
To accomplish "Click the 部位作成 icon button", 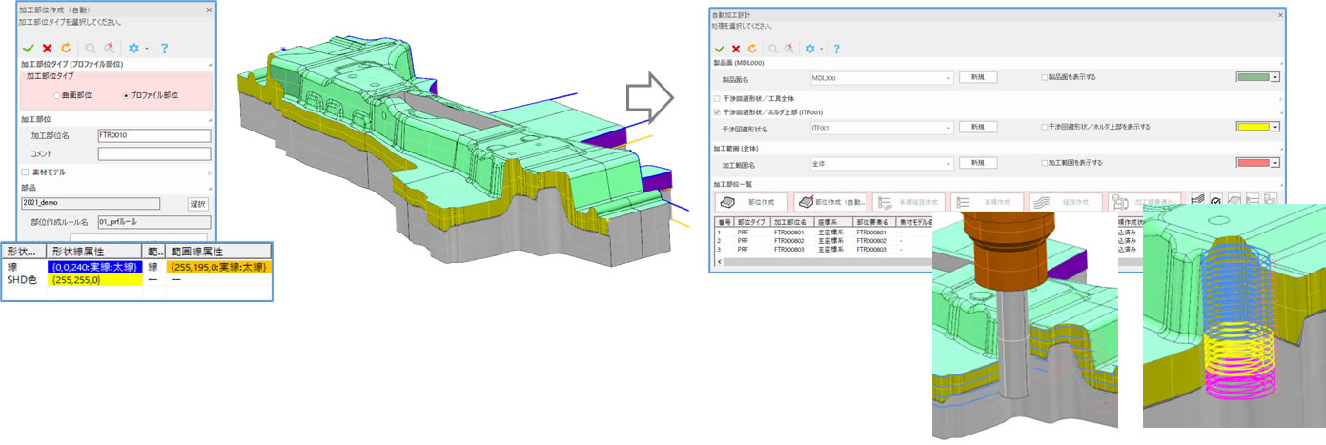I will (x=751, y=202).
